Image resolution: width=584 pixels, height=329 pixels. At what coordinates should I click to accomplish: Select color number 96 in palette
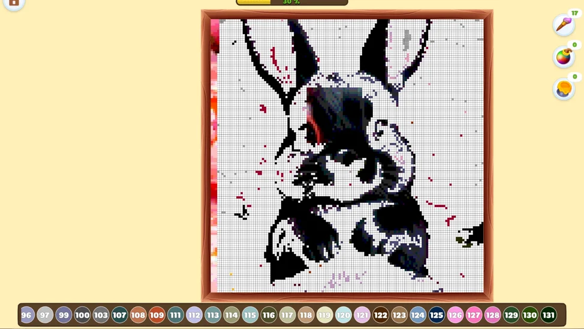26,315
